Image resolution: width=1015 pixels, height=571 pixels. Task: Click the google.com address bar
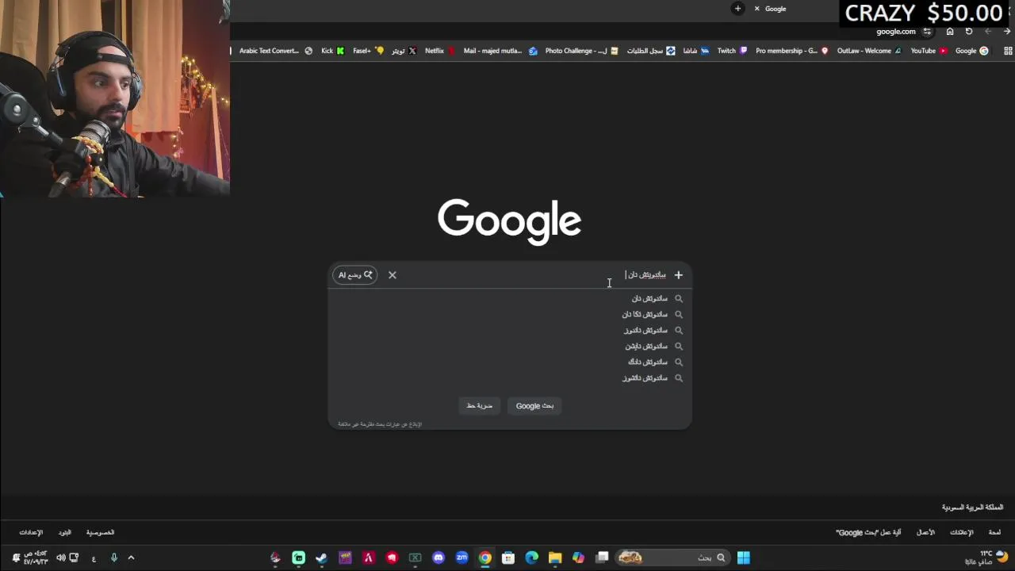coord(895,32)
